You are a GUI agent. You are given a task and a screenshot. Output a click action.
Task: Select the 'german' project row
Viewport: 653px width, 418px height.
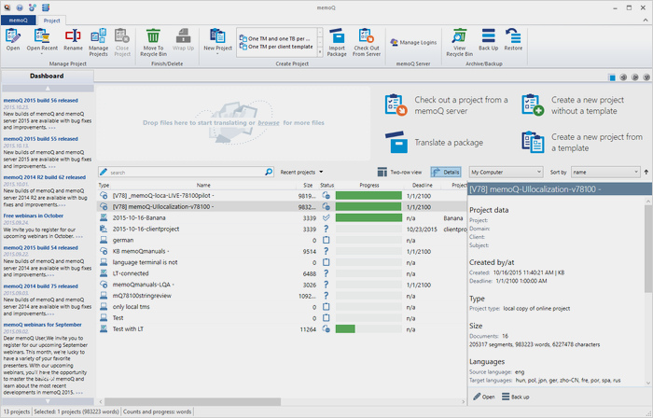(x=282, y=240)
